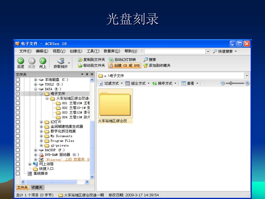Select the TOOLS (D:) drive
Viewport: 265px width, 199px height.
54,84
